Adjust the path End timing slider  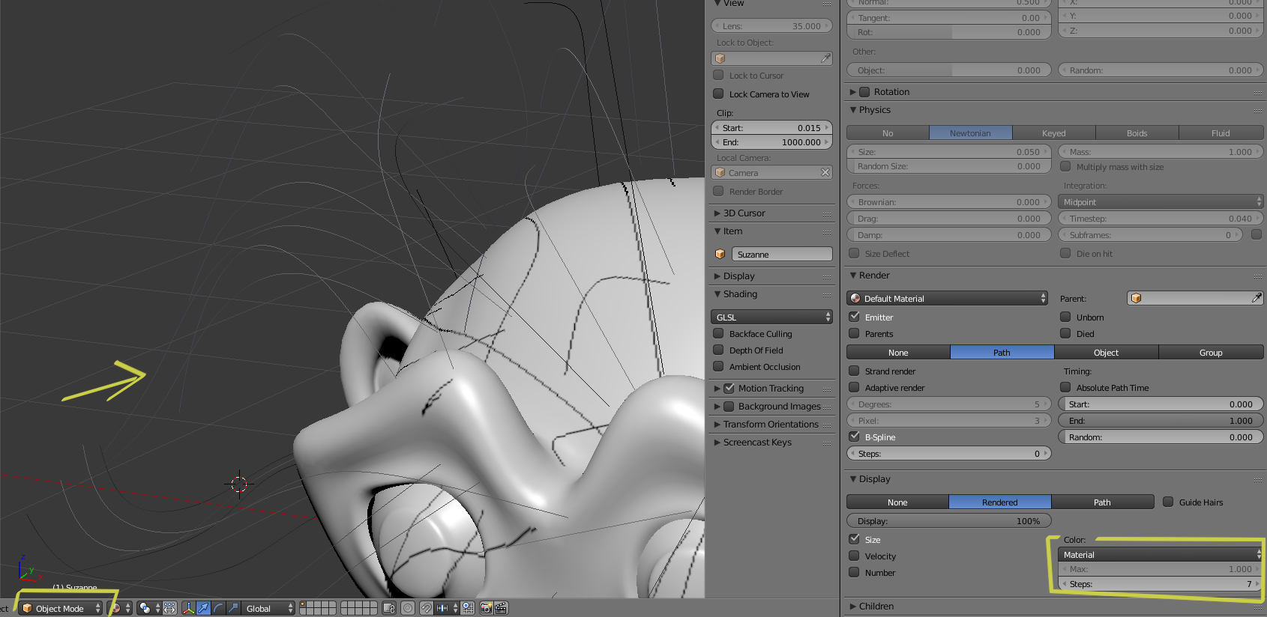[x=1161, y=421]
